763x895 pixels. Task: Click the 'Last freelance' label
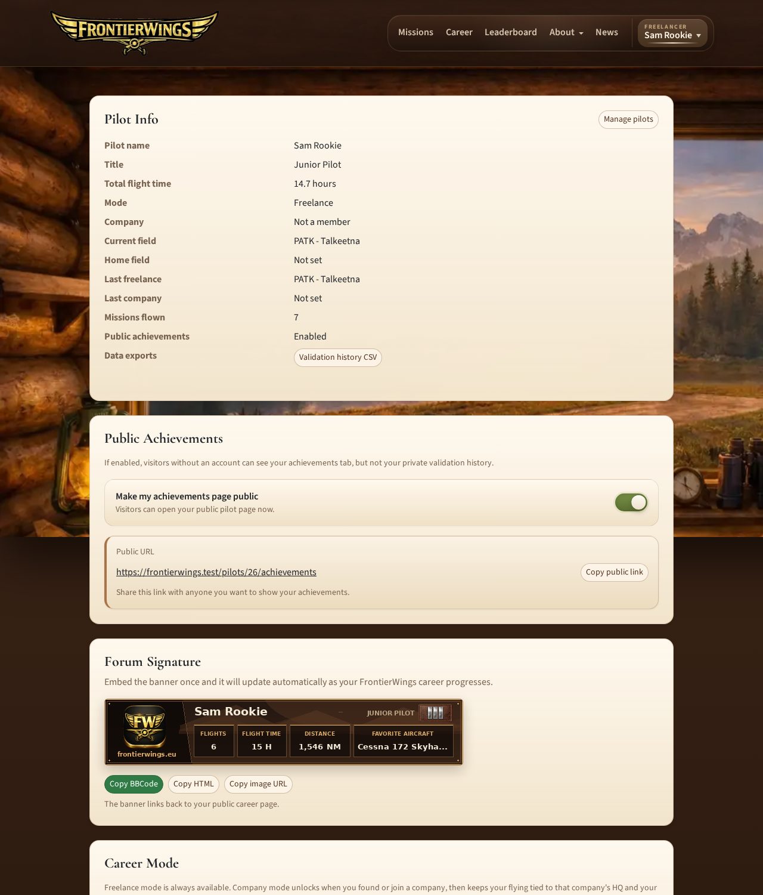tap(133, 279)
